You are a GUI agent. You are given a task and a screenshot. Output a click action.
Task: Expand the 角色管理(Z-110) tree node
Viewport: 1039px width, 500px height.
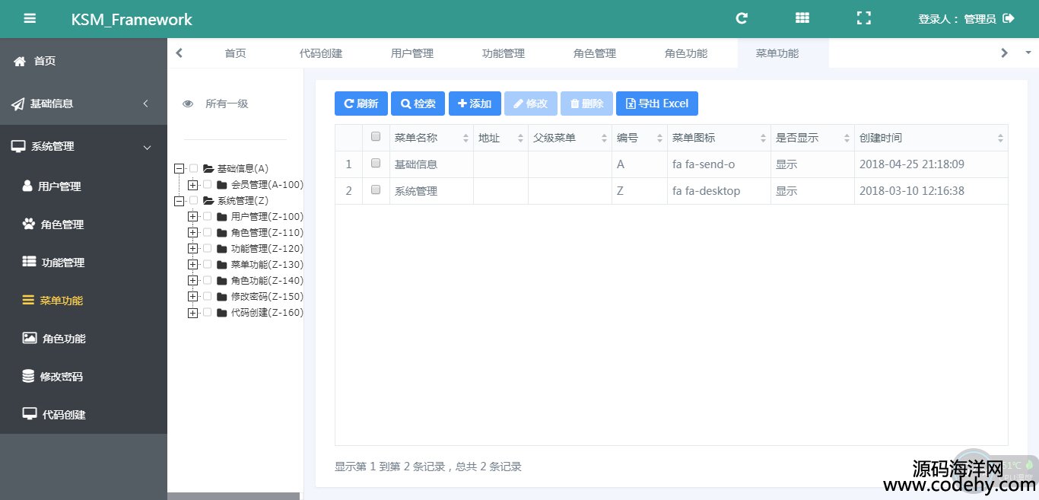192,233
